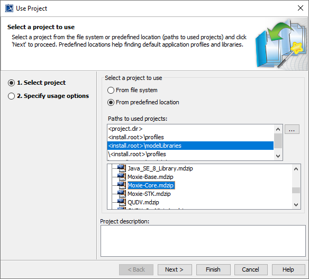
Task: Click the Finish button
Action: pos(213,269)
